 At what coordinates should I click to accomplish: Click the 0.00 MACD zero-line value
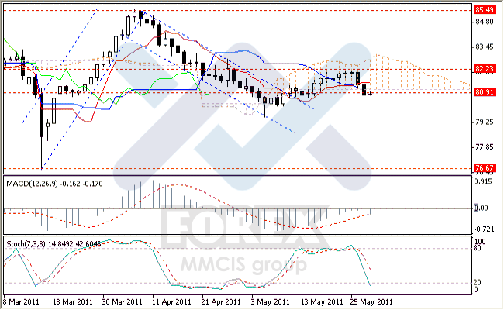[482, 208]
